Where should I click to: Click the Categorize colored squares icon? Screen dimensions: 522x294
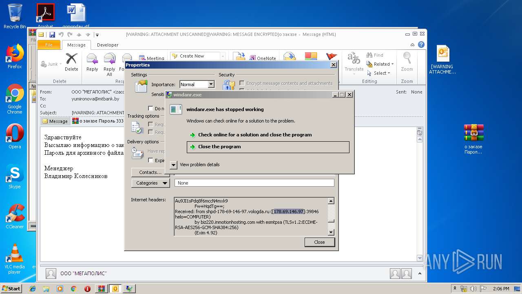point(311,57)
